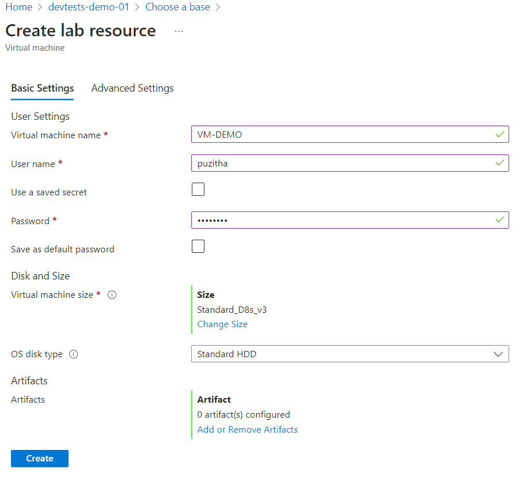Switch to the Advanced Settings tab

pos(132,88)
